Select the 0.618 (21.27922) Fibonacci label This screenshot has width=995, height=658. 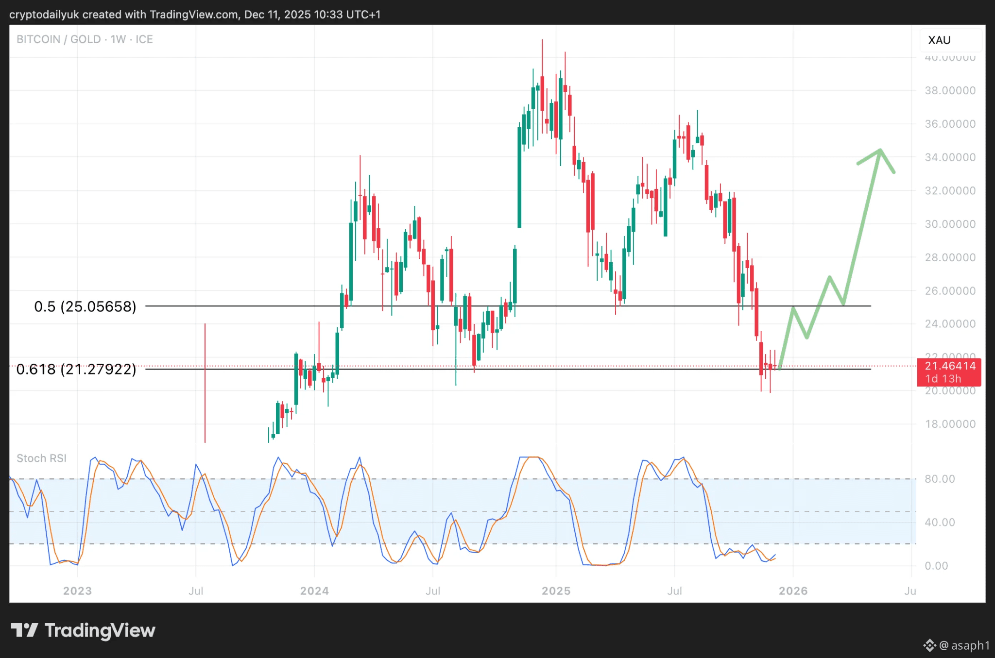(76, 370)
